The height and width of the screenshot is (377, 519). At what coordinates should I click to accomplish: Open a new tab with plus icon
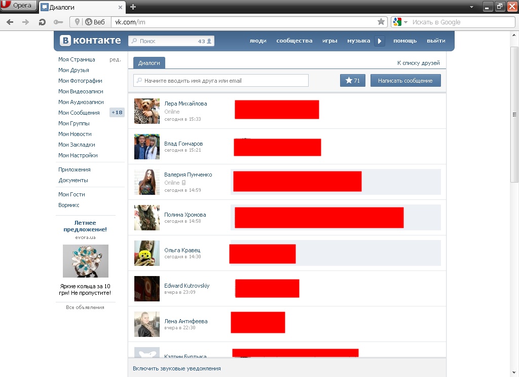(133, 7)
